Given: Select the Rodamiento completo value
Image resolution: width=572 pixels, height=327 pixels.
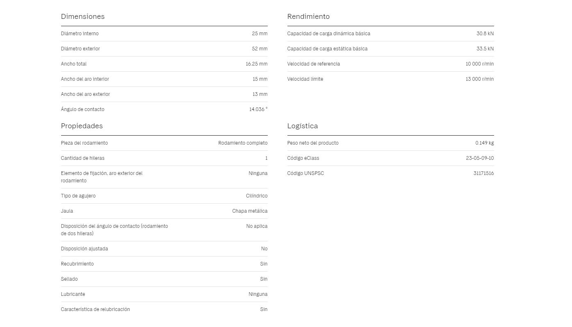Looking at the screenshot, I should point(243,143).
